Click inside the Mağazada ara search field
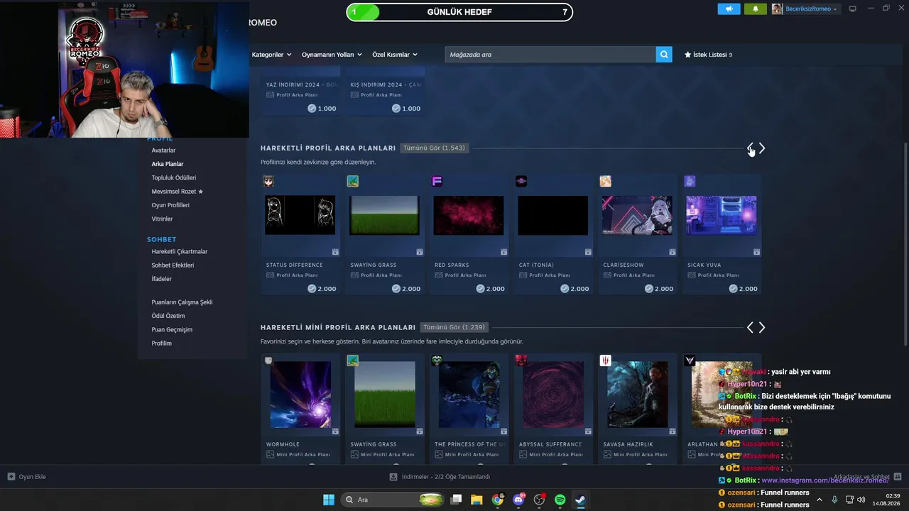Viewport: 909px width, 511px height. coord(550,55)
